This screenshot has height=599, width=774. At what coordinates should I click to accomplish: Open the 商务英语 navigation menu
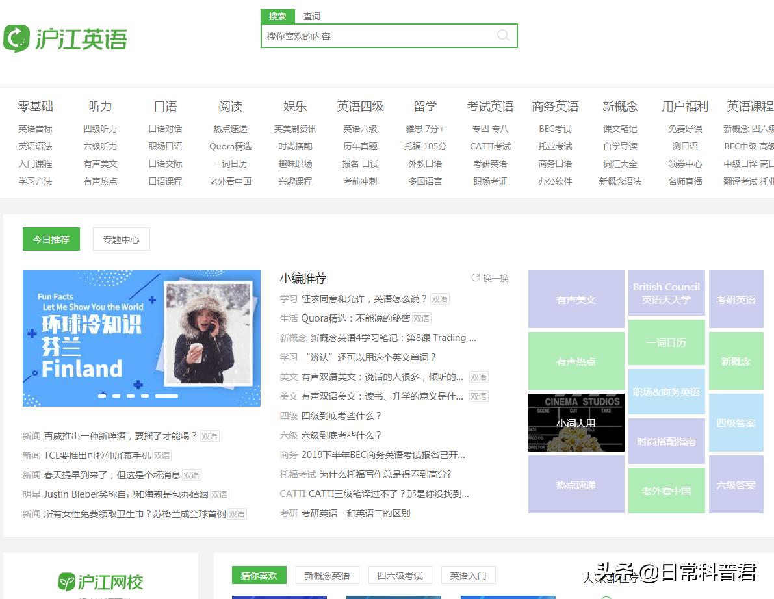555,106
